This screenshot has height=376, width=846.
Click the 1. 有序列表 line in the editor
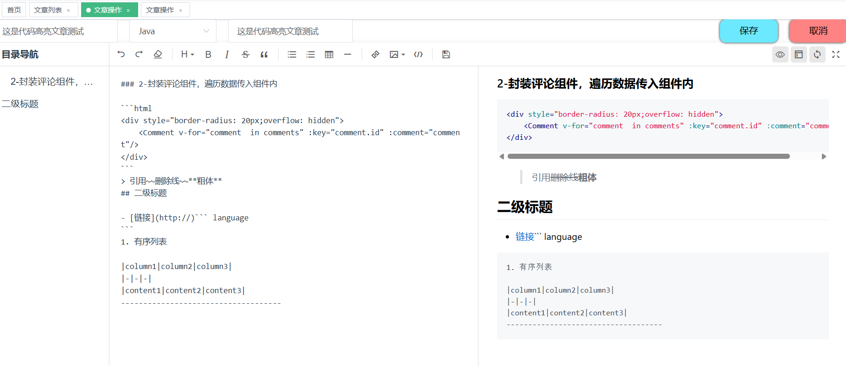[144, 242]
